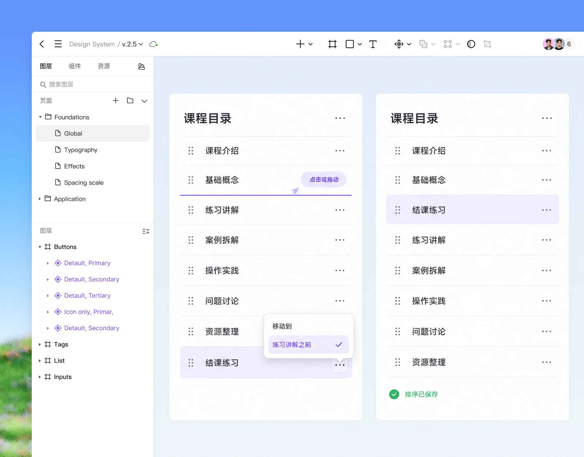Grab the drag handle of right 资源整理

(397, 362)
